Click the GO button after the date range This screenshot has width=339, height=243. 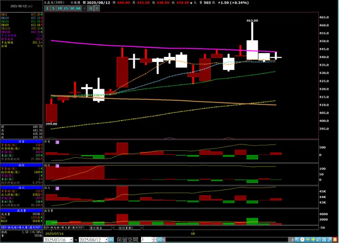point(111,239)
